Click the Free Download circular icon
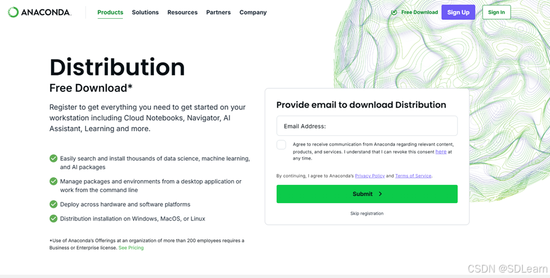Screen dimensions: 550x278 tap(394, 12)
